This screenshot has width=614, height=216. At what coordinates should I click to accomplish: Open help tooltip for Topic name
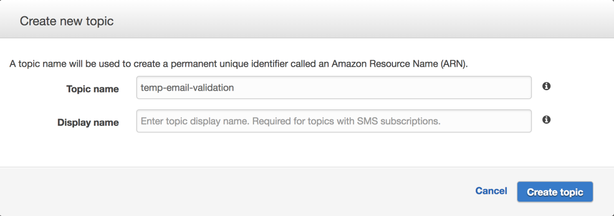tap(546, 86)
